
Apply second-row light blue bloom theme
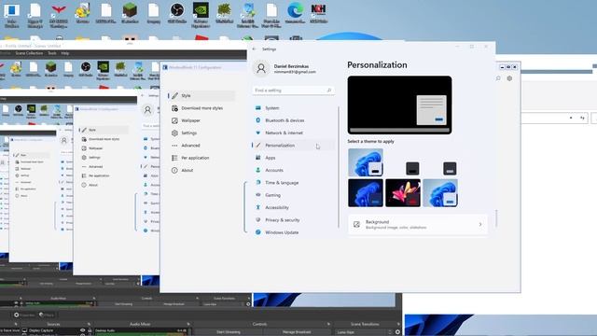point(440,193)
